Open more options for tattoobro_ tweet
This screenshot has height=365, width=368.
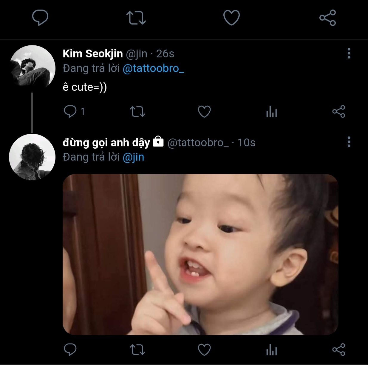pyautogui.click(x=349, y=142)
